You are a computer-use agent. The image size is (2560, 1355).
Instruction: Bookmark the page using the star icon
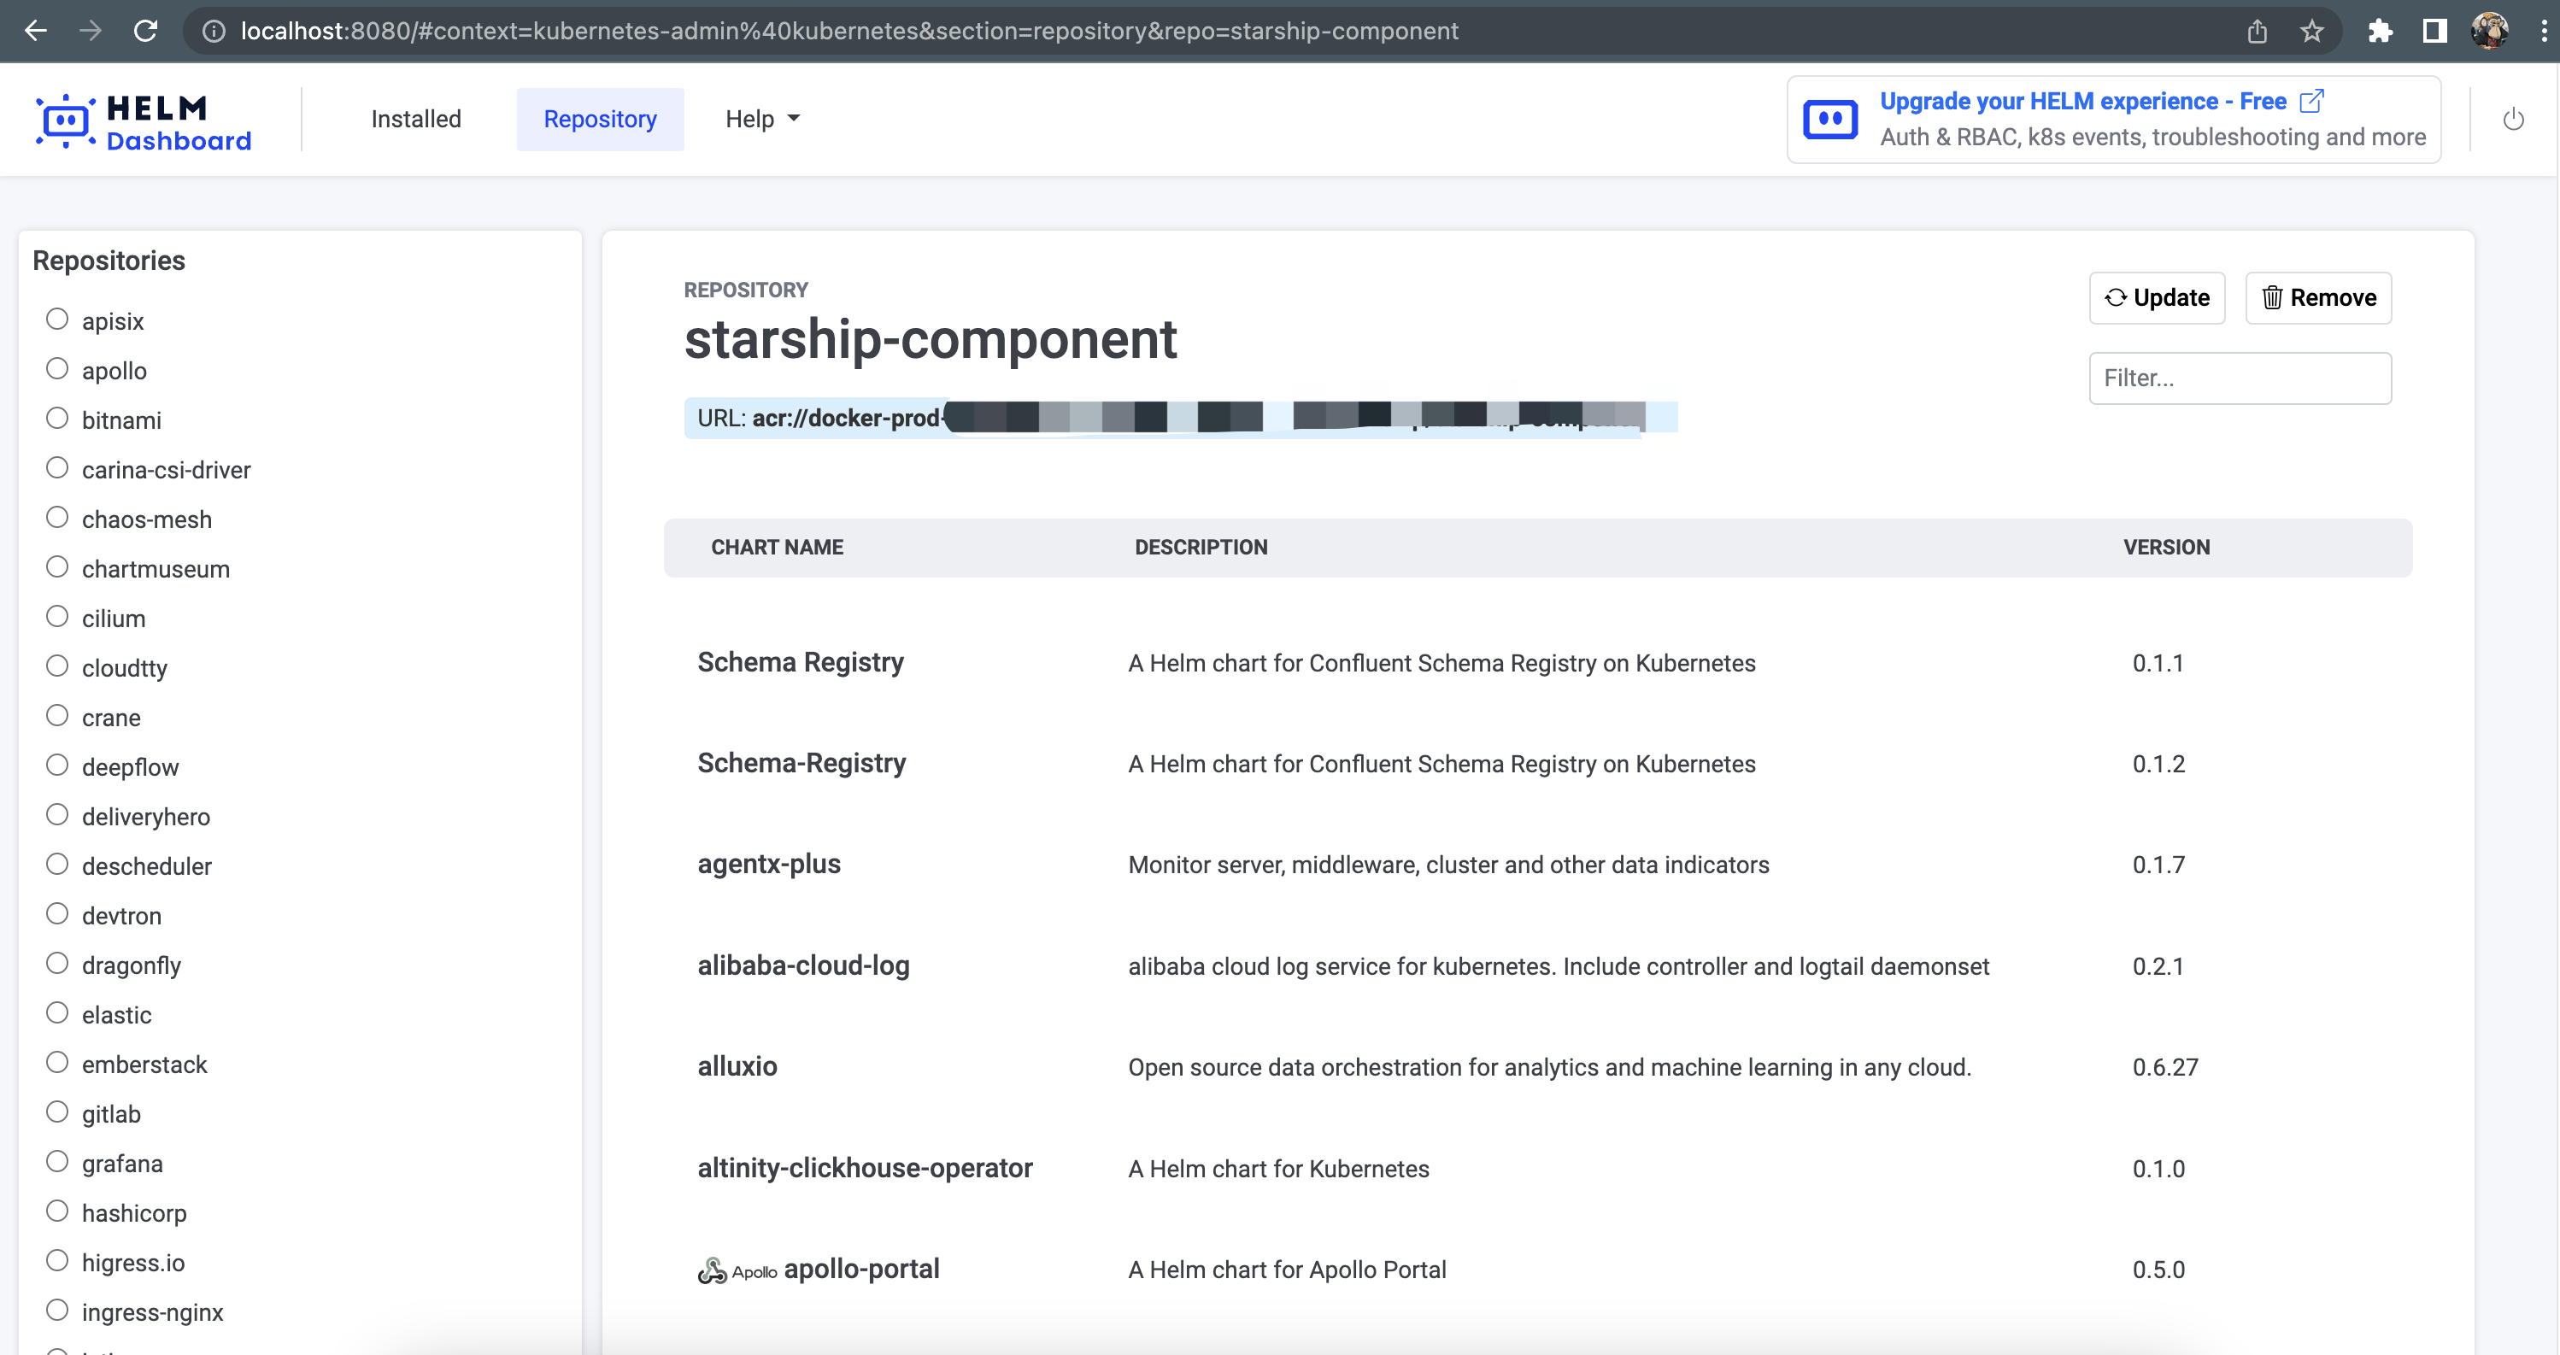[2312, 31]
